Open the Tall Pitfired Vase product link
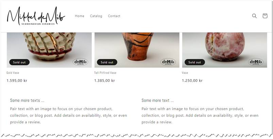Screen dimensions: 273x139 105,73
